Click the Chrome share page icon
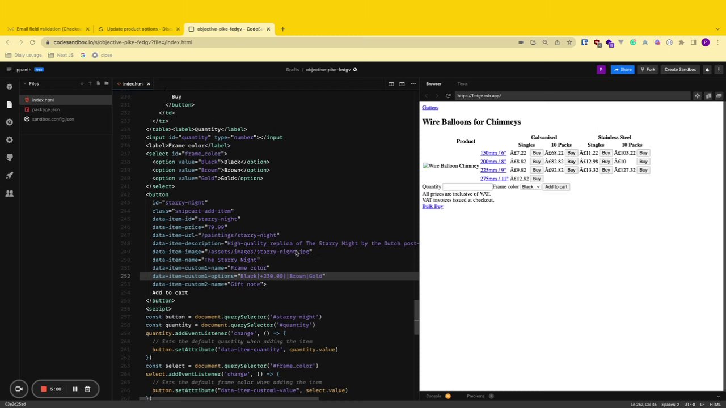The image size is (726, 408). coord(557,42)
